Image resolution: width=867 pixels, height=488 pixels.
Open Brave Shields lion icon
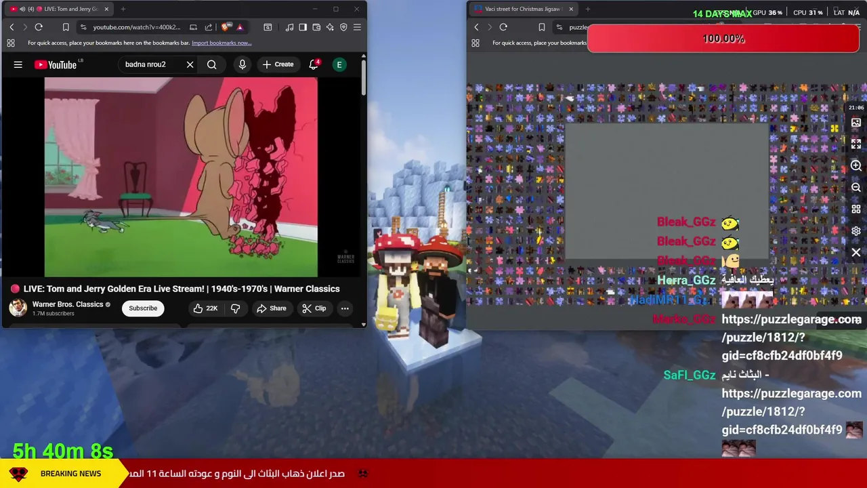coord(226,27)
